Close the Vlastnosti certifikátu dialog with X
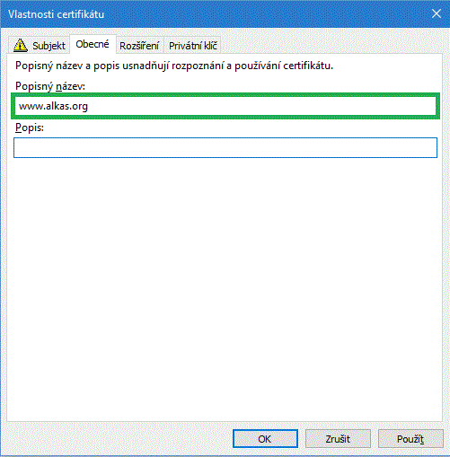 [x=437, y=13]
